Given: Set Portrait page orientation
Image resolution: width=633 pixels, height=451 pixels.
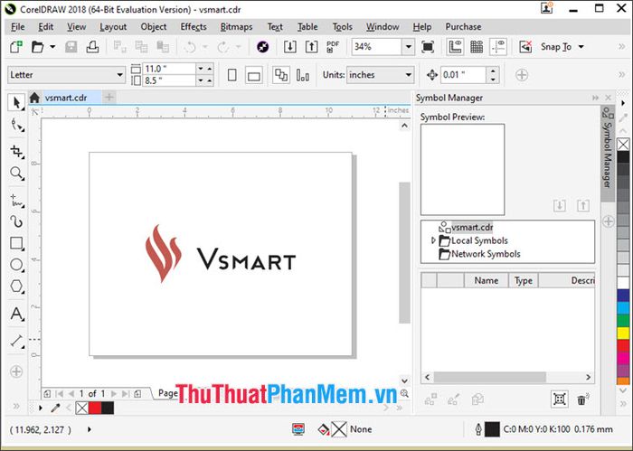Looking at the screenshot, I should [232, 75].
